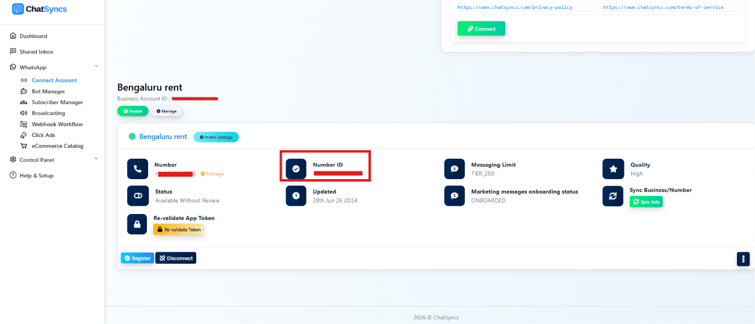The height and width of the screenshot is (324, 755).
Task: Collapse the WhatsApp menu chevron
Action: pos(96,66)
